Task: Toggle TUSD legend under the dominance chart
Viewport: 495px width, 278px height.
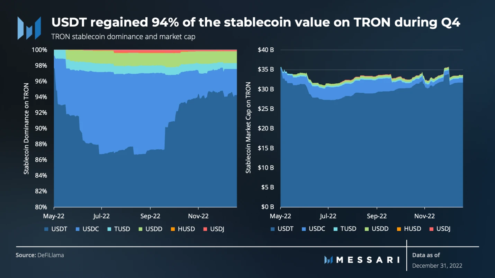Action: pos(117,229)
